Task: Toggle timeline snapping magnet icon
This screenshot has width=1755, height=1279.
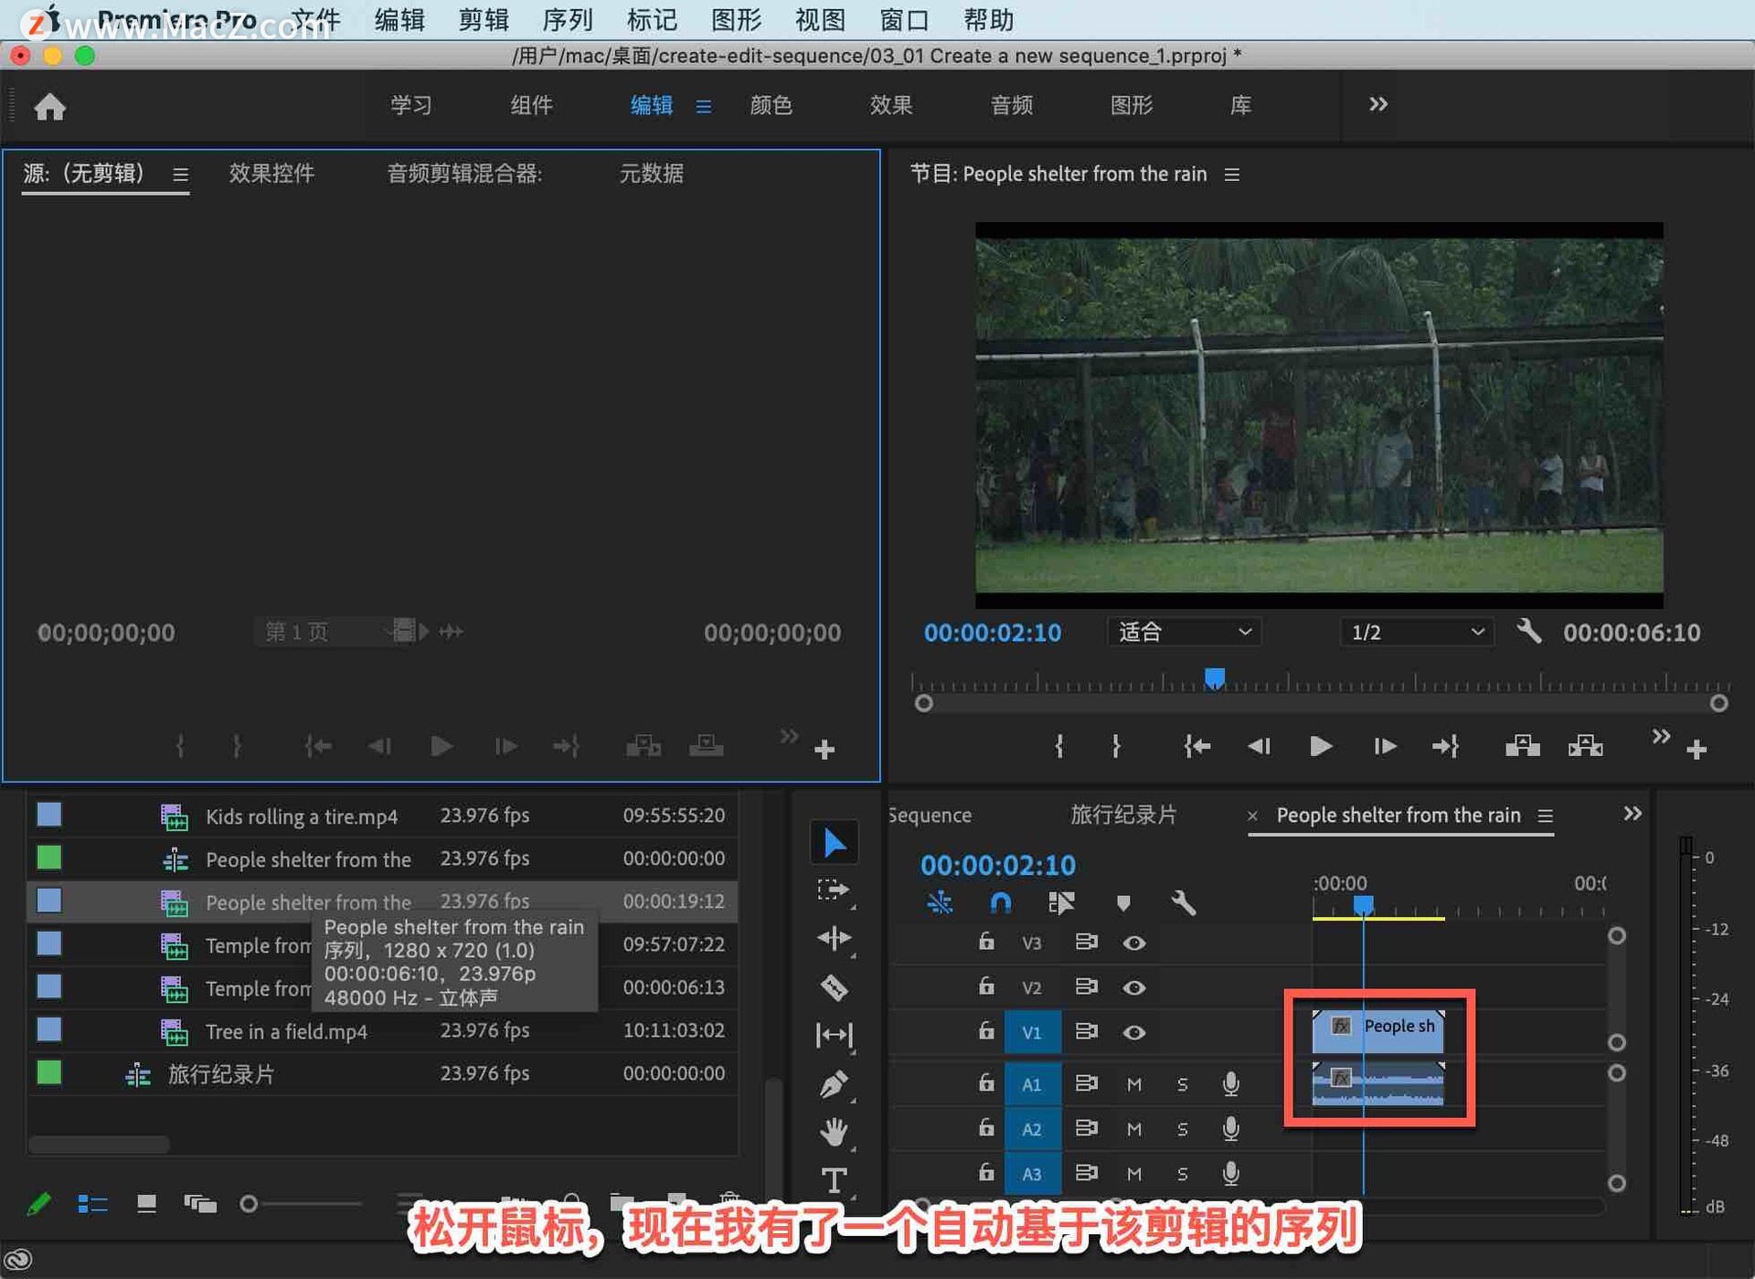Action: point(1001,903)
